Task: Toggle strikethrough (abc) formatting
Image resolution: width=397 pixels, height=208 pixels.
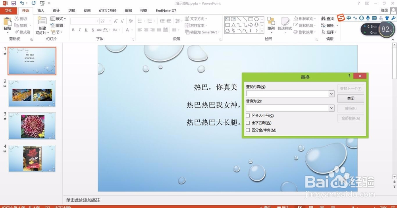Action: [99, 30]
